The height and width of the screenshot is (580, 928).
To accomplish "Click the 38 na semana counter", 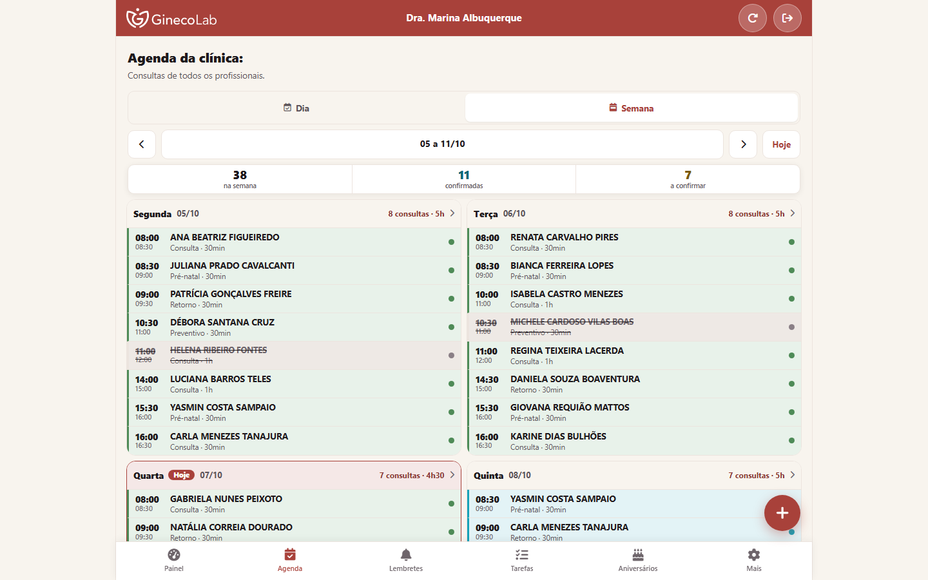I will click(x=240, y=179).
